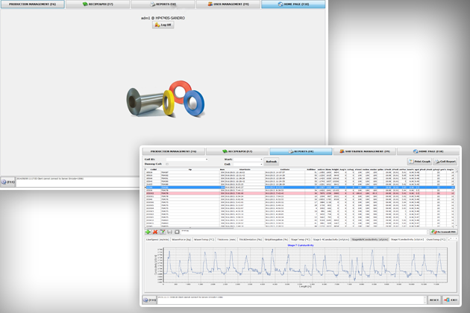Click the Print Graph button
The width and height of the screenshot is (470, 313).
tap(421, 161)
